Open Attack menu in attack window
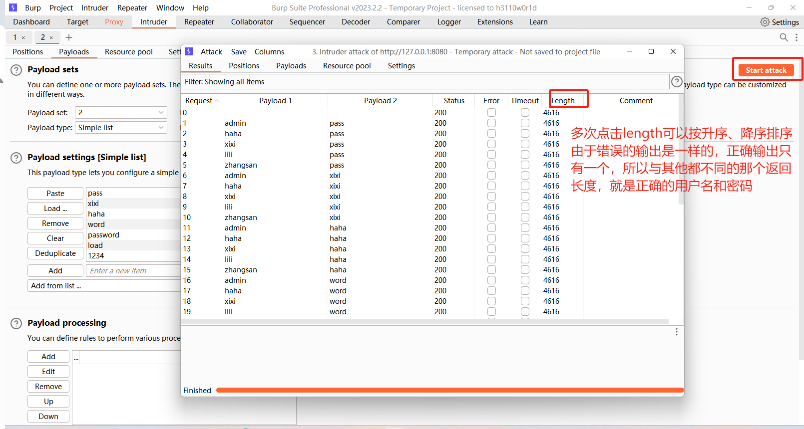 click(211, 52)
